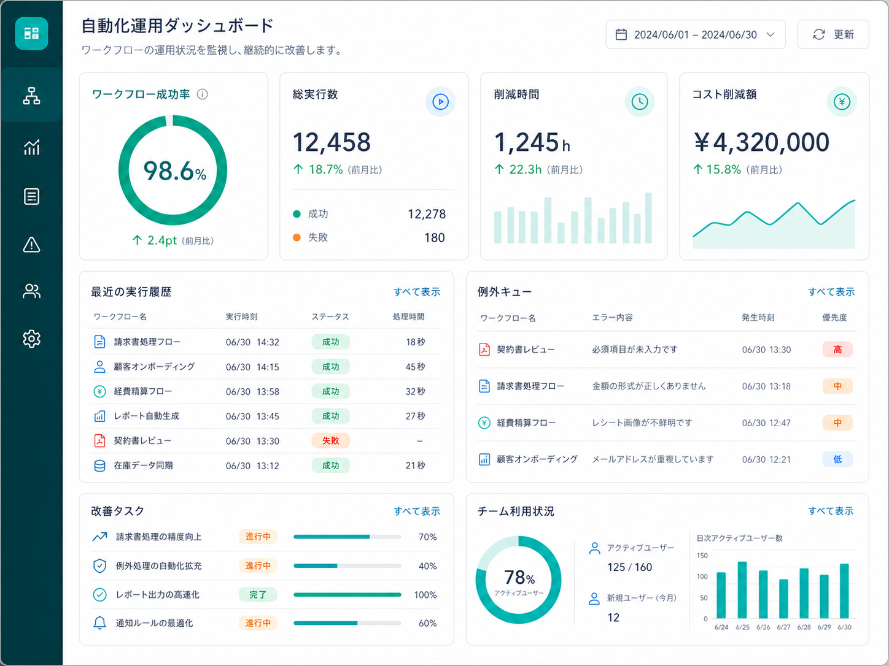Click the 新規ユーザー person icon
The width and height of the screenshot is (889, 666).
click(594, 599)
